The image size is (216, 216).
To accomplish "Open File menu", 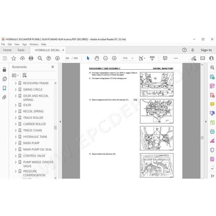I will (3, 44).
